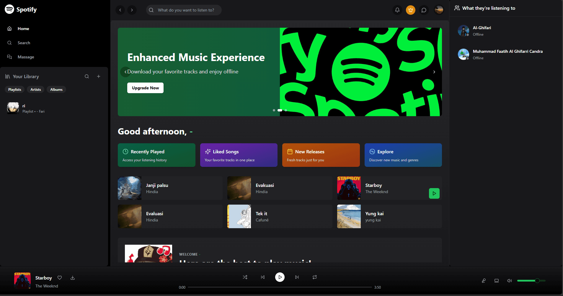
Task: Open the user profile avatar
Action: point(439,10)
